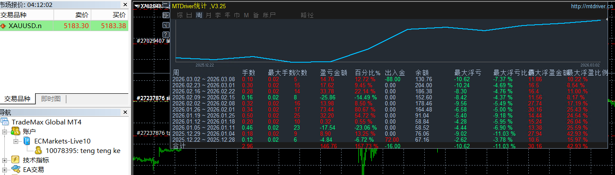The height and width of the screenshot is (175, 615).
Task: Switch to the 月 monthly statistics tab
Action: coord(208,15)
